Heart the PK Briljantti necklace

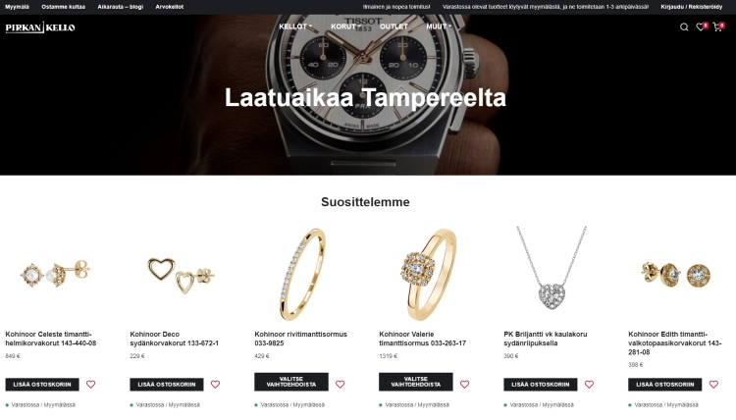point(589,385)
